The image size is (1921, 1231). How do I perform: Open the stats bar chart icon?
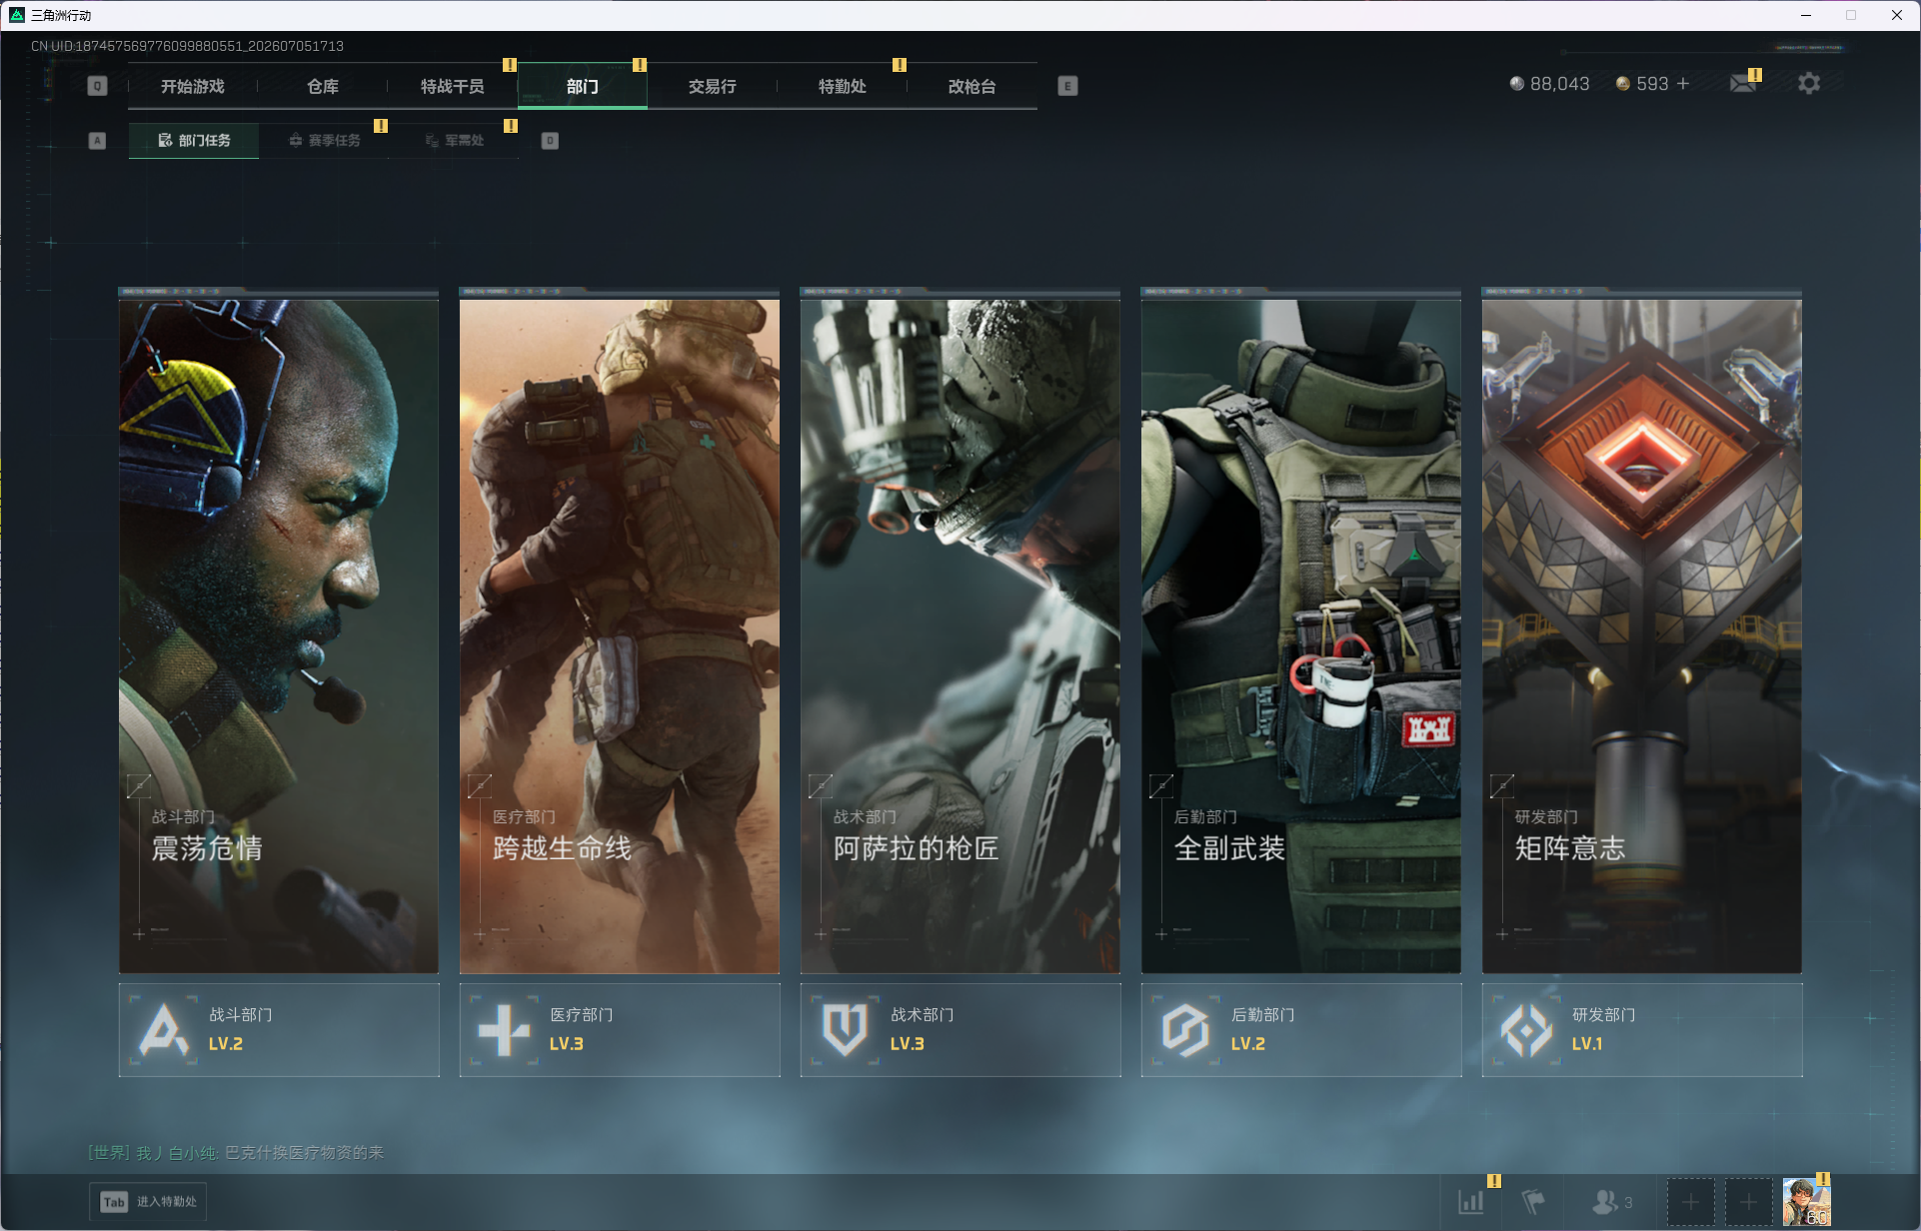(x=1471, y=1201)
